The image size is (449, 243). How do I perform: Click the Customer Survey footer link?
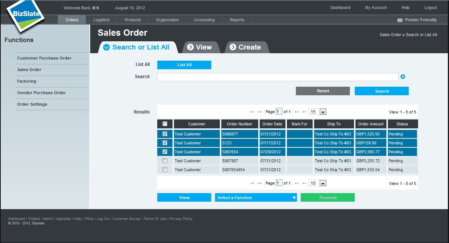[126, 219]
